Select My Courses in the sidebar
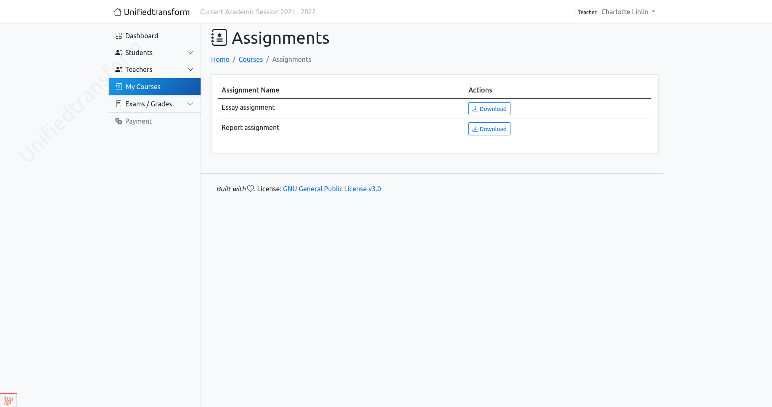 155,87
